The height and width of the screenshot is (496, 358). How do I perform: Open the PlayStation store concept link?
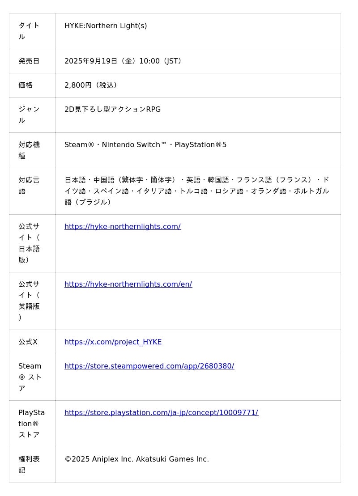[161, 413]
